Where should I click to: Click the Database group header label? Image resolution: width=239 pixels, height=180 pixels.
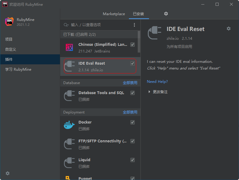point(71,83)
